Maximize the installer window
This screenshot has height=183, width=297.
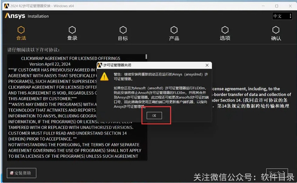tap(276, 6)
